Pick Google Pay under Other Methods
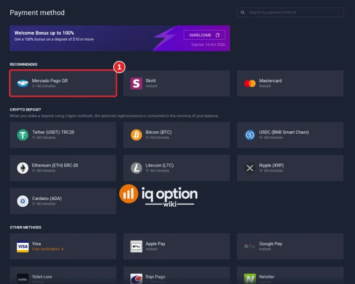The image size is (355, 284). pyautogui.click(x=290, y=247)
